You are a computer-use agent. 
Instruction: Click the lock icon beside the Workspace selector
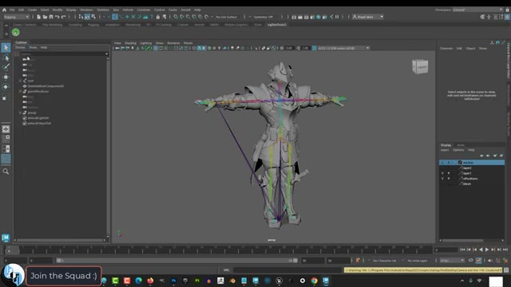click(507, 10)
